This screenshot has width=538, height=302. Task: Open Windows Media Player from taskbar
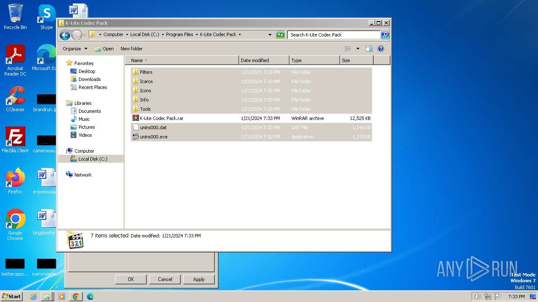[x=62, y=297]
